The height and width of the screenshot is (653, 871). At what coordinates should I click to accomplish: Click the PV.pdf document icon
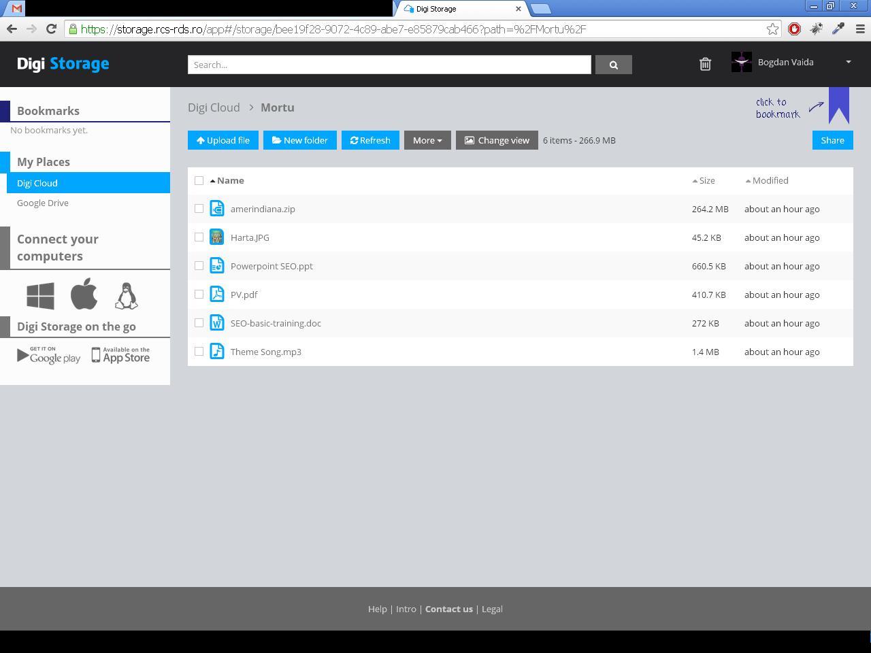point(217,294)
